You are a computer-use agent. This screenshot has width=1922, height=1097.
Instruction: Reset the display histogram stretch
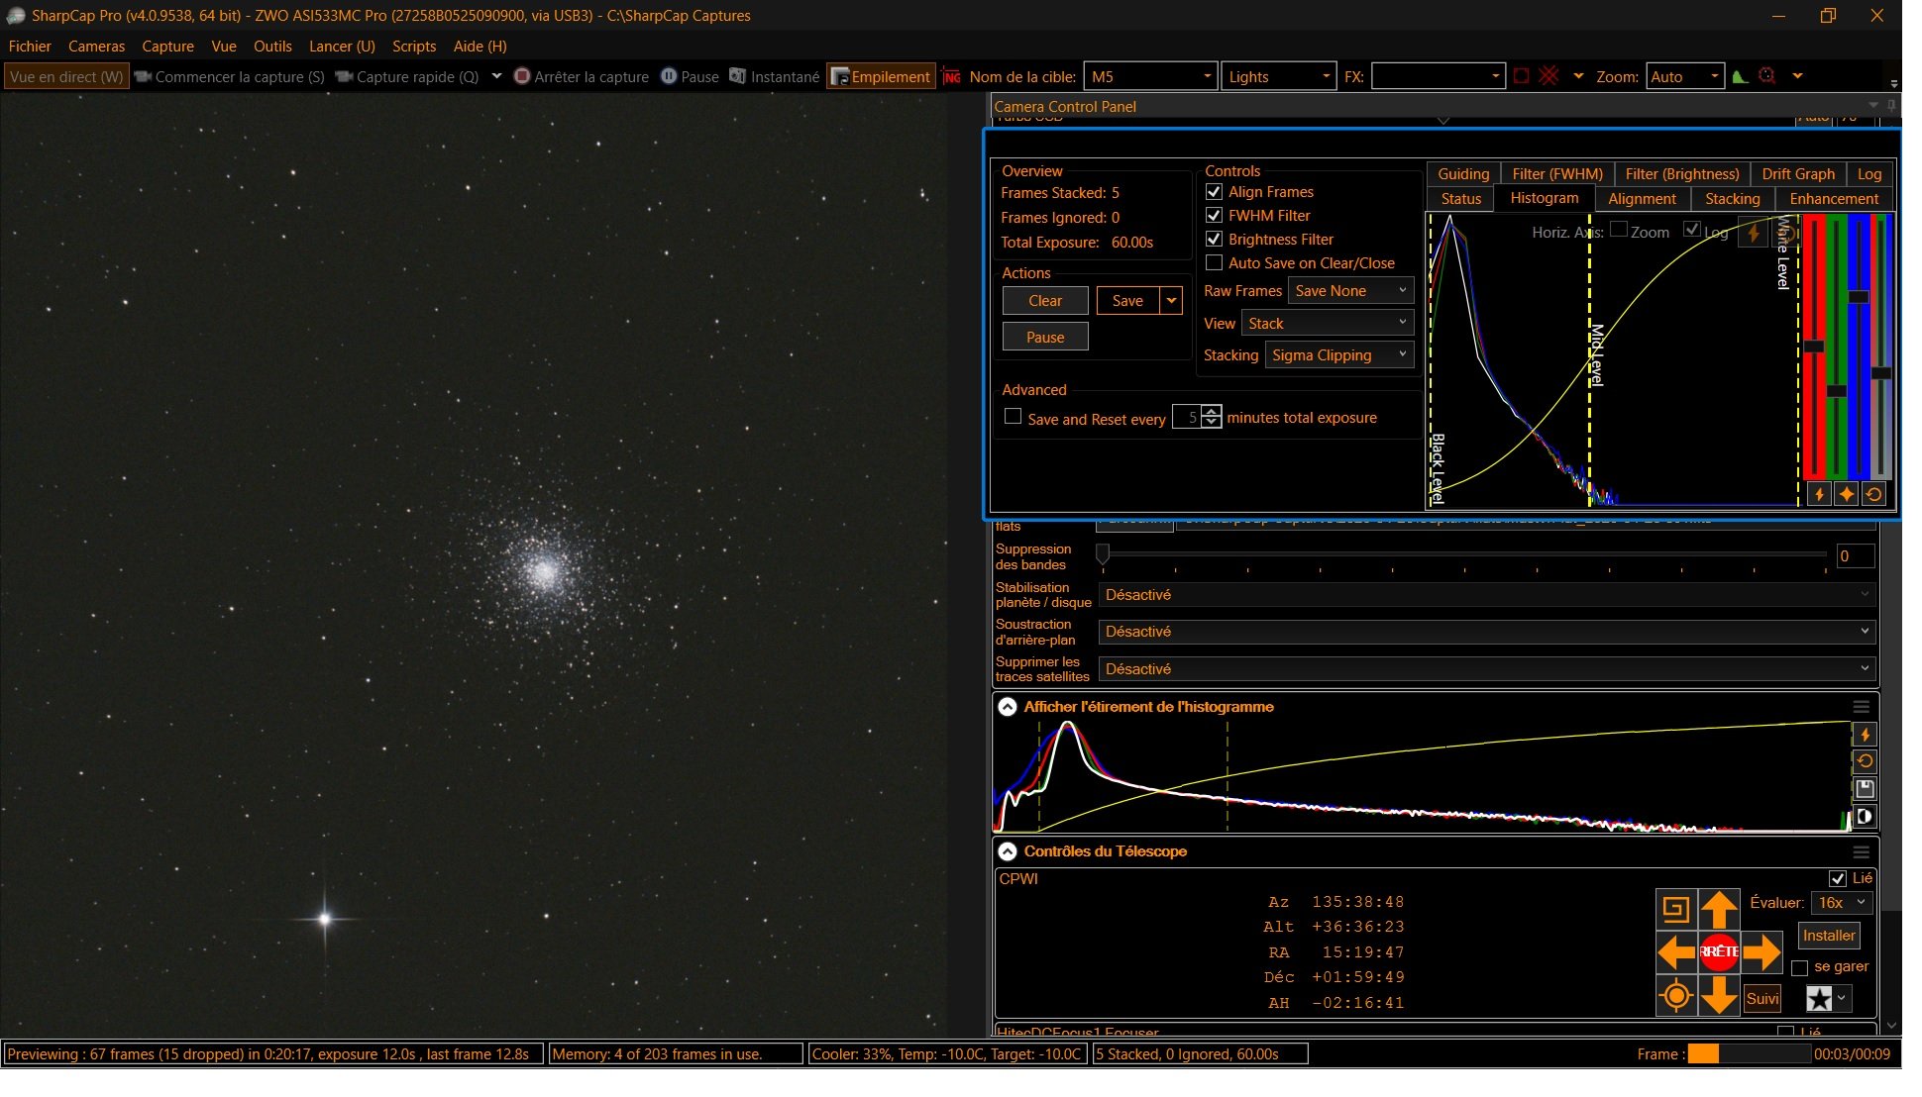pyautogui.click(x=1865, y=761)
